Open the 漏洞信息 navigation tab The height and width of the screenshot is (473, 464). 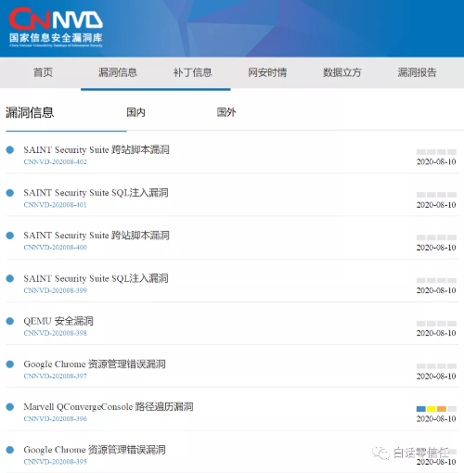pyautogui.click(x=118, y=72)
